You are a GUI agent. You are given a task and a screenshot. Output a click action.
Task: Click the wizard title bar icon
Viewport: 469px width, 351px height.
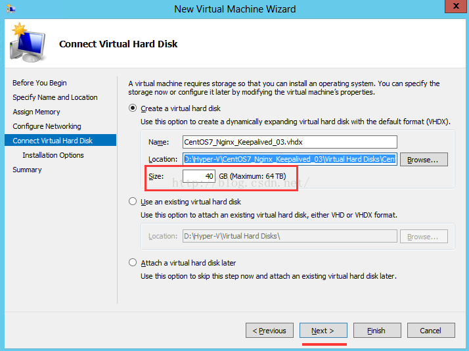point(11,9)
